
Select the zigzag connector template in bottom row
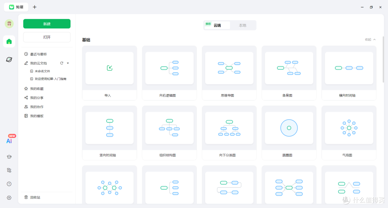(349, 185)
